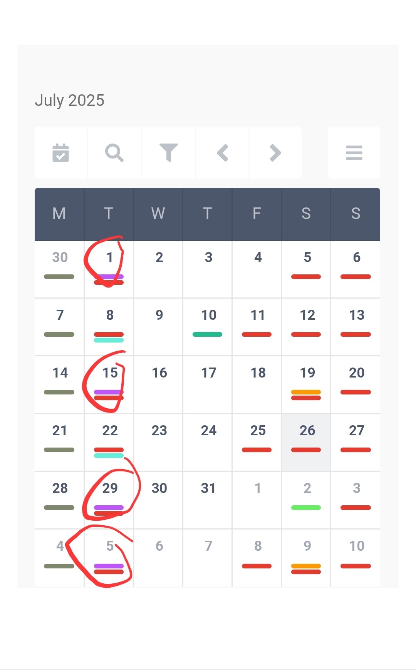This screenshot has width=416, height=670.
Task: Click the Wednesday column header W
Action: click(x=158, y=214)
